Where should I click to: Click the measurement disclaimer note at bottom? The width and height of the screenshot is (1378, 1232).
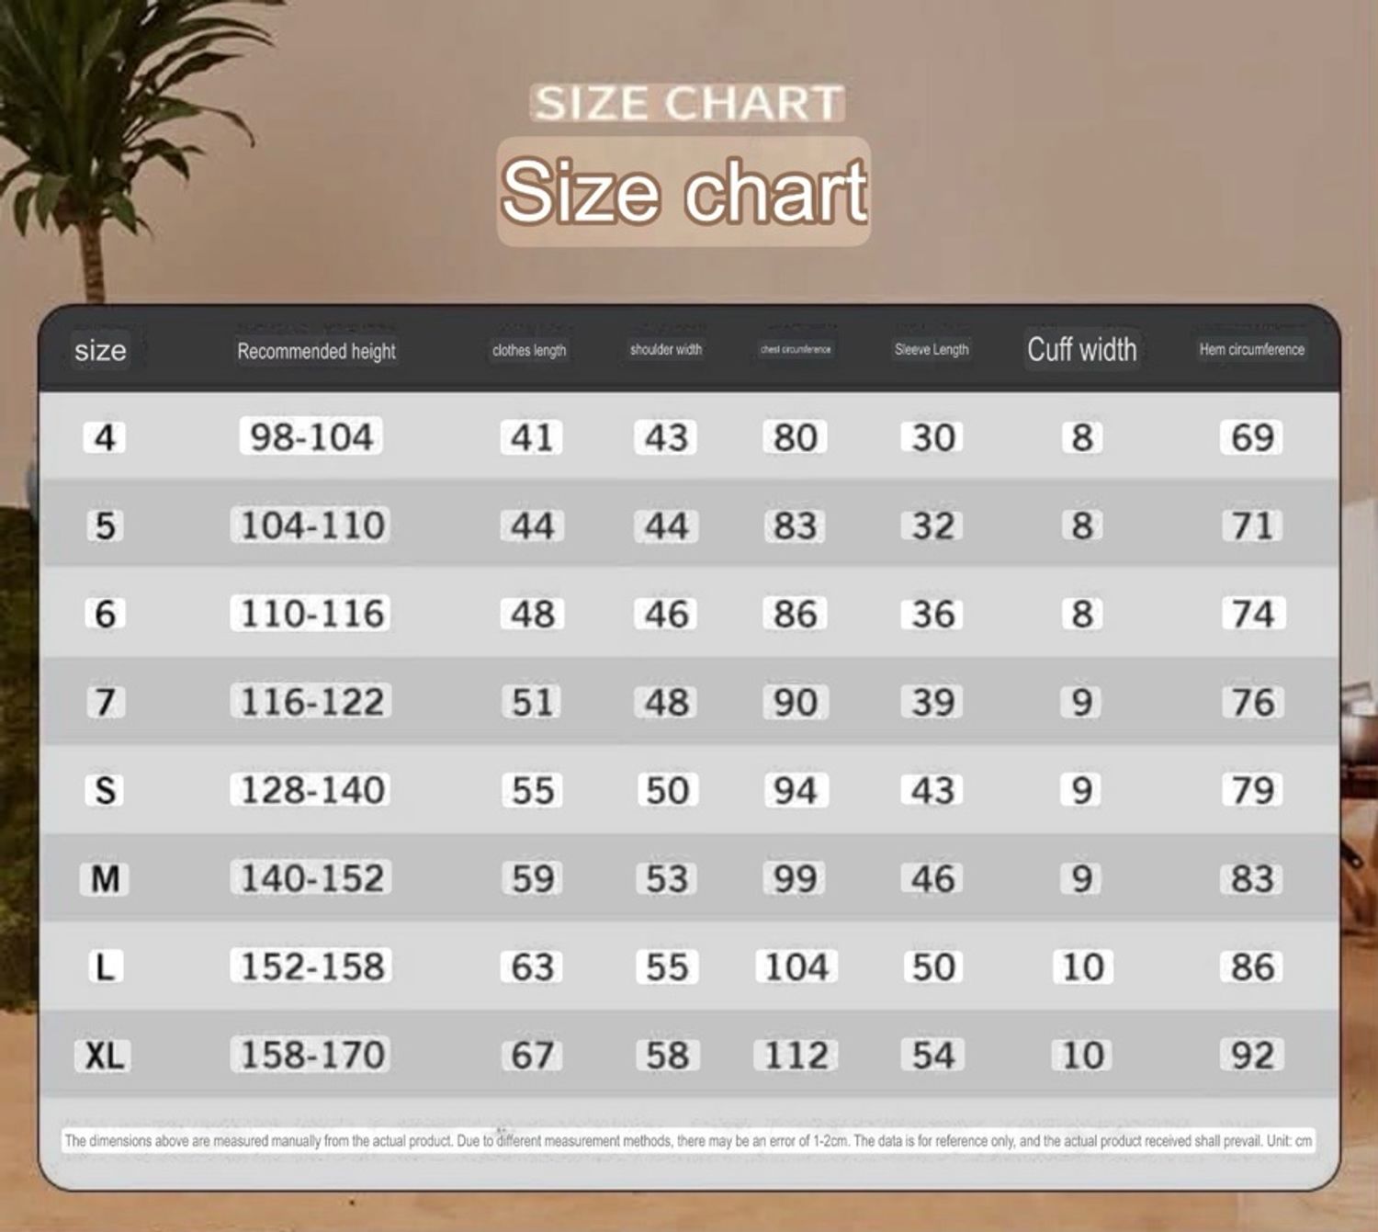pyautogui.click(x=688, y=1141)
